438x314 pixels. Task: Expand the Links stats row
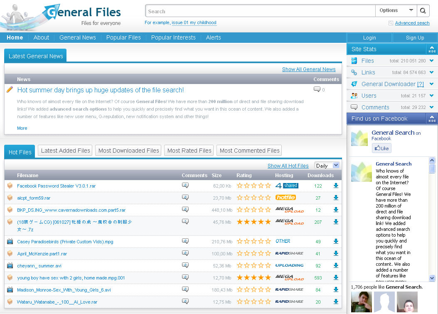432,72
